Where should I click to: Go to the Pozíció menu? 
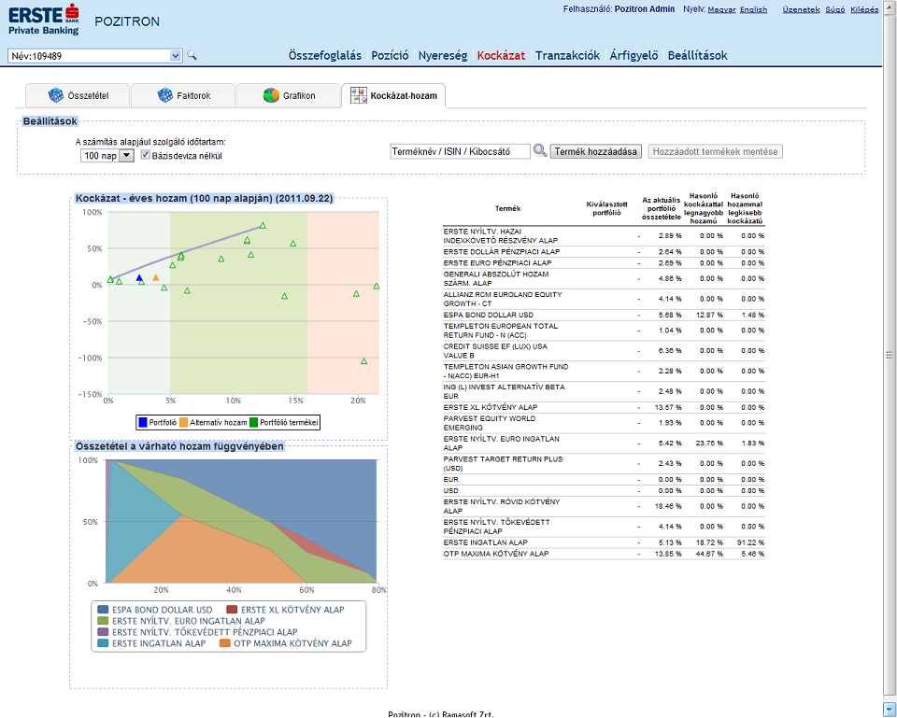pyautogui.click(x=391, y=55)
